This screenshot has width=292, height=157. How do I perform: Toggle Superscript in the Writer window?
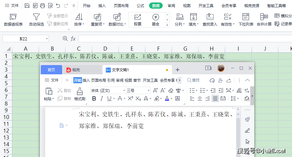coord(130,98)
